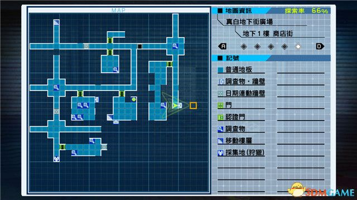Click the door above the four-magnifier room
This screenshot has height=200, width=357.
pos(80,93)
